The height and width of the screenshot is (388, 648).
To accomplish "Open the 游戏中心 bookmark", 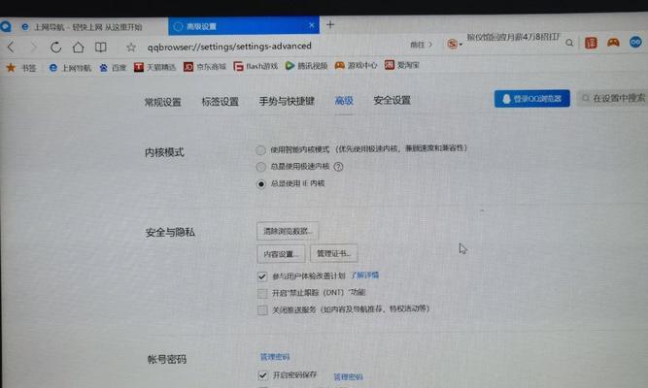I will (356, 65).
